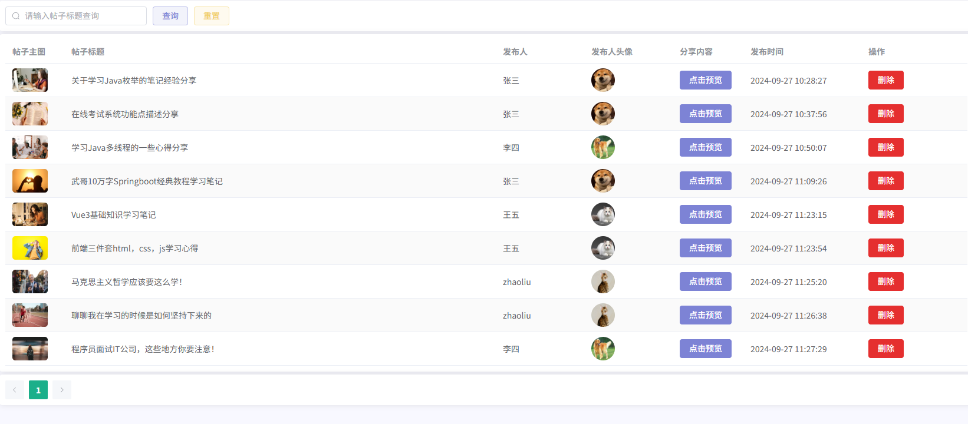The height and width of the screenshot is (424, 968).
Task: Click the 帖子标题 search input field
Action: [x=76, y=16]
